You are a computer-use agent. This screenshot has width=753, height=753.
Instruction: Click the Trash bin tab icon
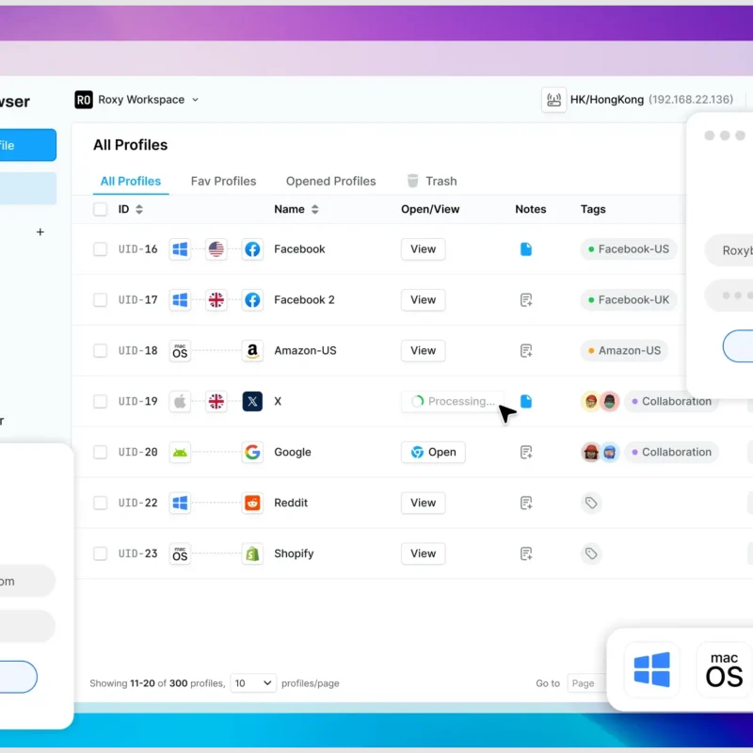[x=413, y=181]
